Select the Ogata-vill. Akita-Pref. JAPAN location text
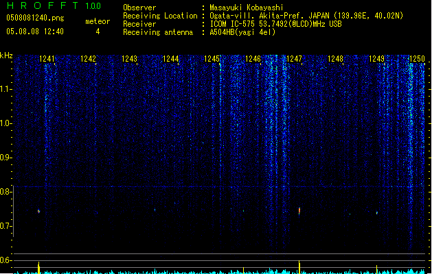Screen dimensions: 432x274 point(306,16)
